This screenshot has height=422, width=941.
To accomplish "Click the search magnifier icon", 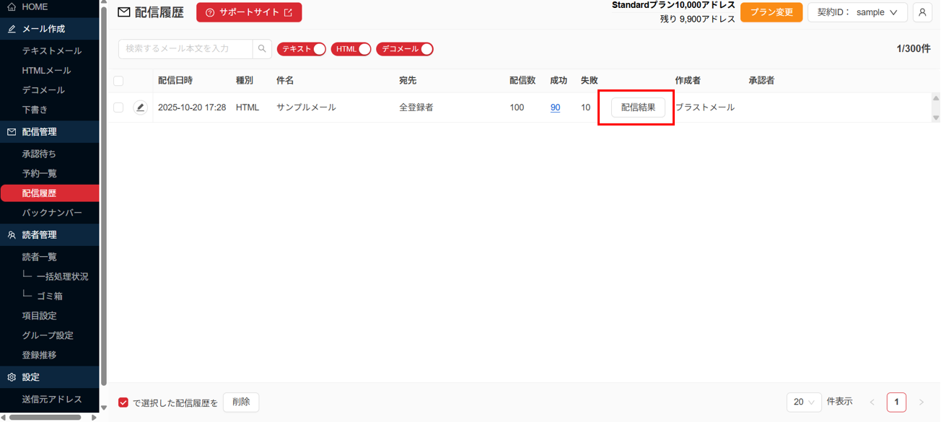I will (263, 49).
